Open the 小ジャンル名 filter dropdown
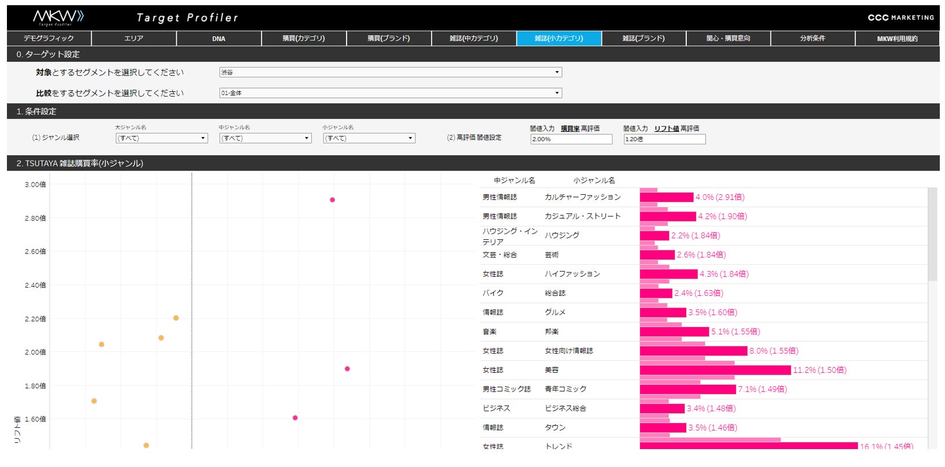The height and width of the screenshot is (467, 945). pos(369,138)
